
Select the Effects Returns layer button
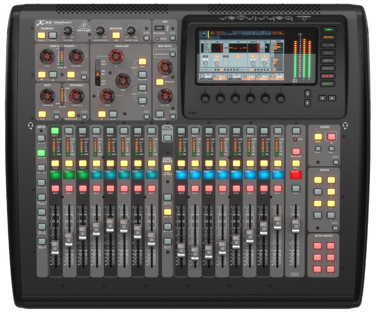click(x=42, y=212)
